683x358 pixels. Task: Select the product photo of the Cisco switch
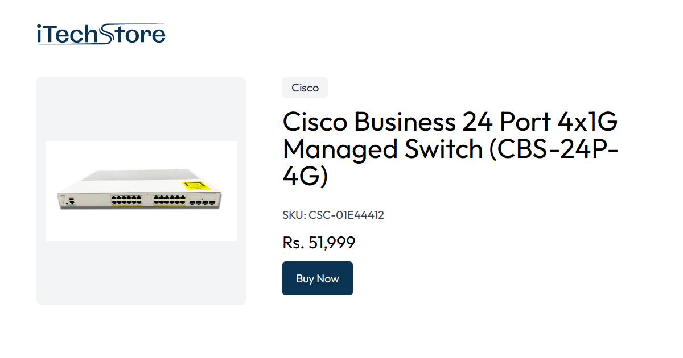click(x=141, y=190)
